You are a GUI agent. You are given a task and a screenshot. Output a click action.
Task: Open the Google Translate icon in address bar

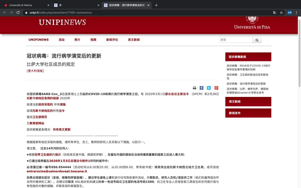pyautogui.click(x=275, y=13)
